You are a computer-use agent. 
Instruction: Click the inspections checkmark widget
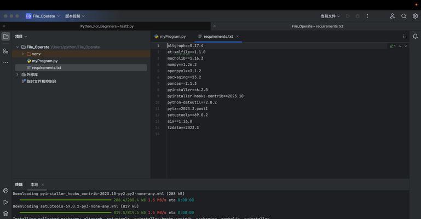click(x=393, y=46)
